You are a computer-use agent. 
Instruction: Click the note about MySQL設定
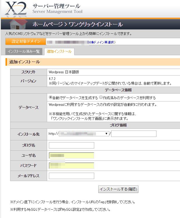[x=60, y=209]
